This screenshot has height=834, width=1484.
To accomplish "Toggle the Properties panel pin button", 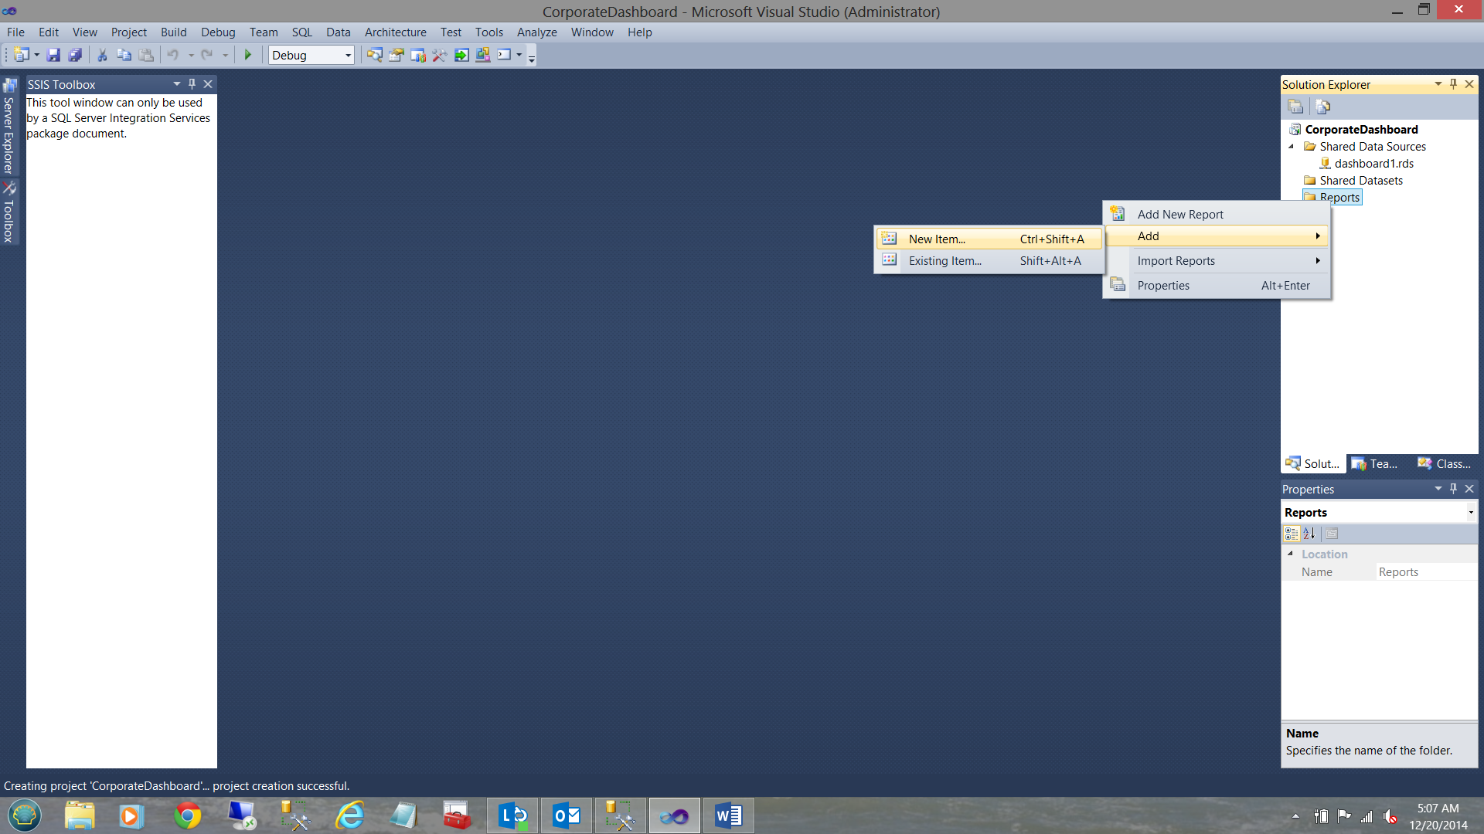I will [1453, 489].
